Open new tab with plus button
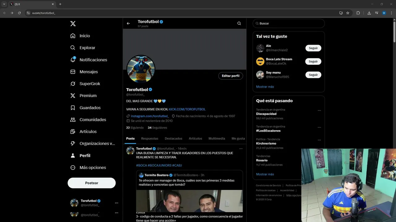This screenshot has height=222, width=396. tap(60, 4)
